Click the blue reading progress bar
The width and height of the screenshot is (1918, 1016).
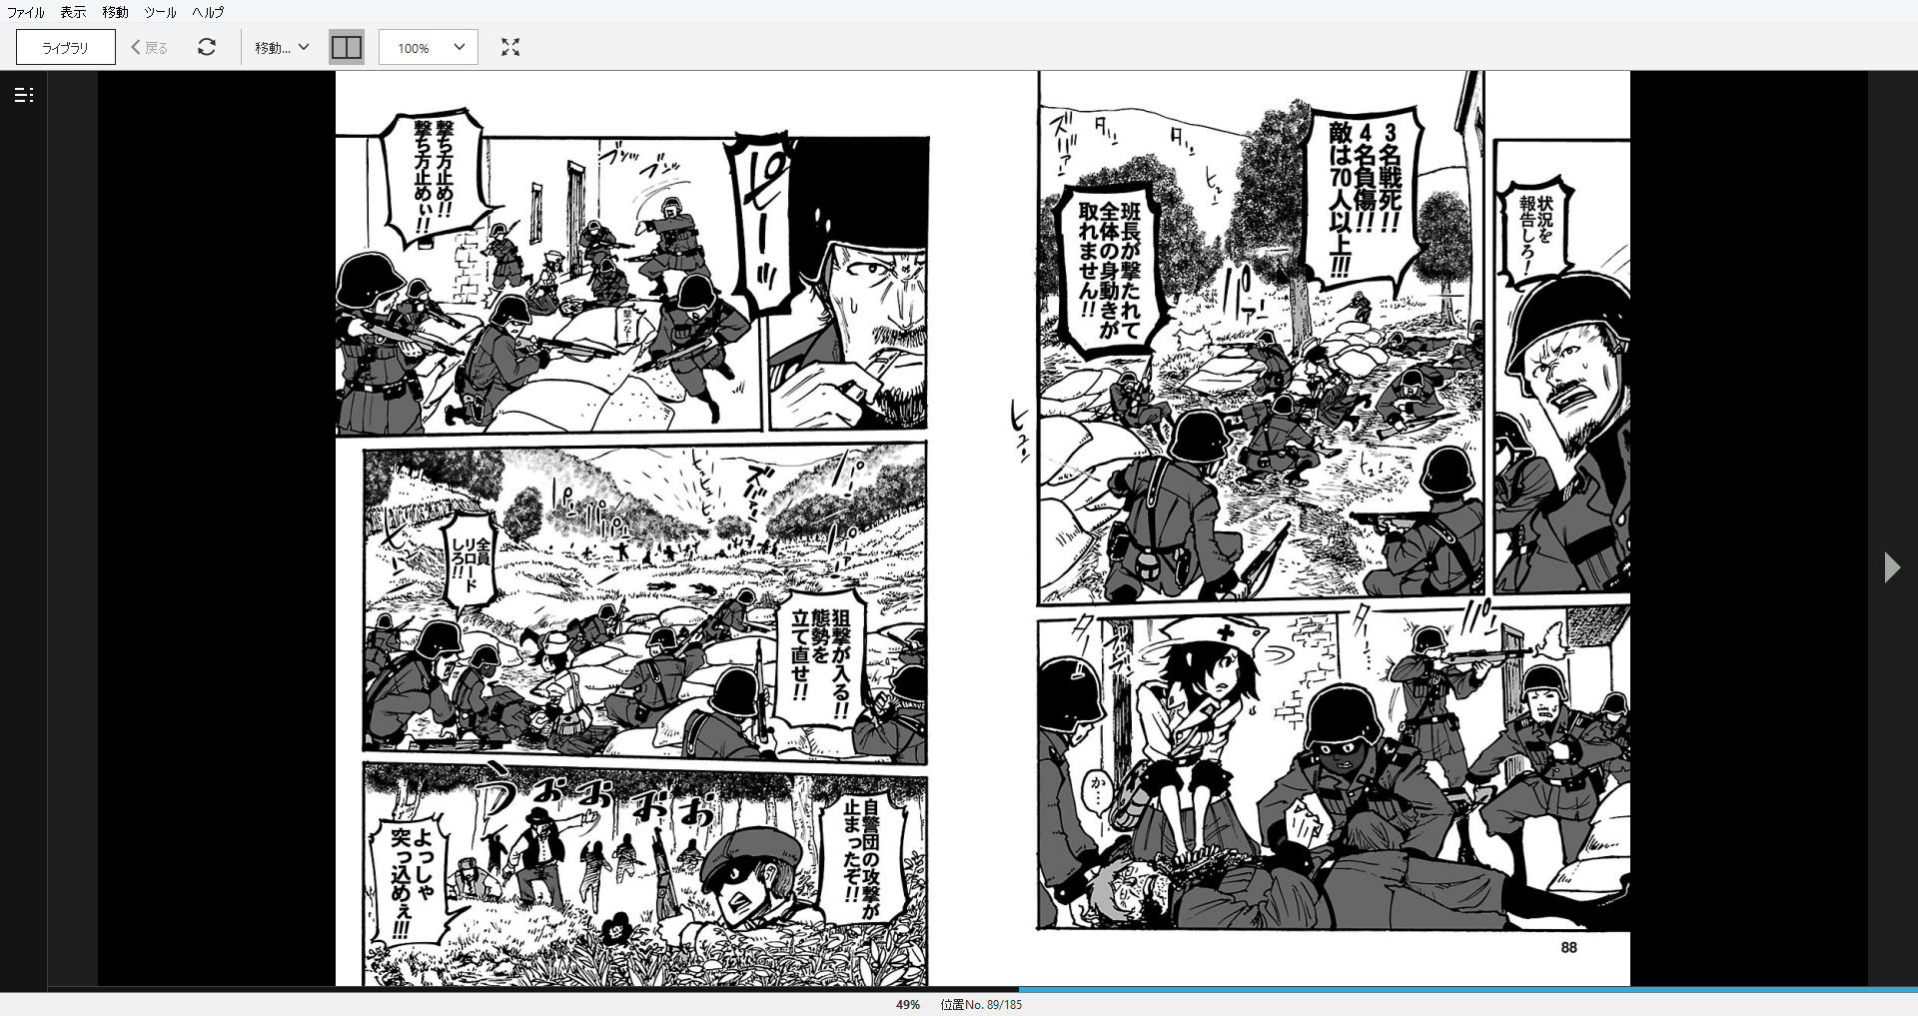coord(1468,989)
